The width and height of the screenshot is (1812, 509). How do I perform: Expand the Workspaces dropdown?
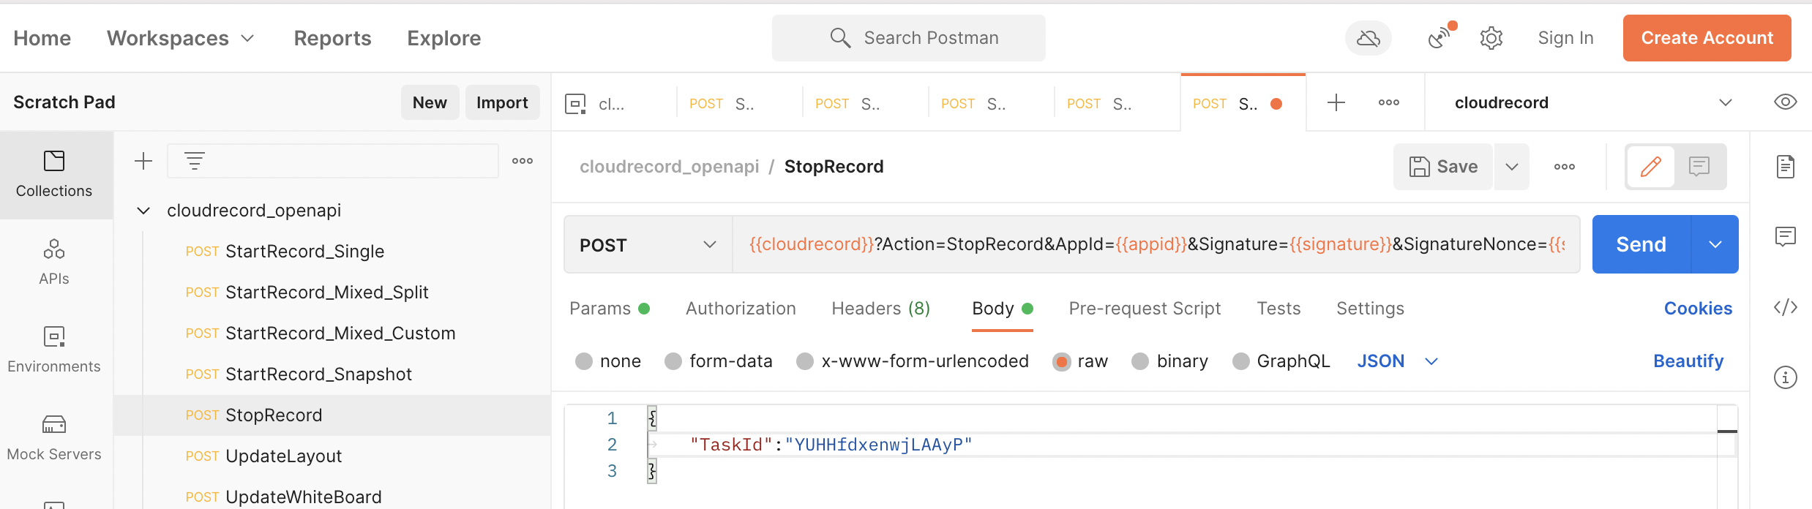click(180, 38)
